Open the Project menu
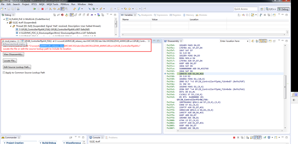 (26, 4)
